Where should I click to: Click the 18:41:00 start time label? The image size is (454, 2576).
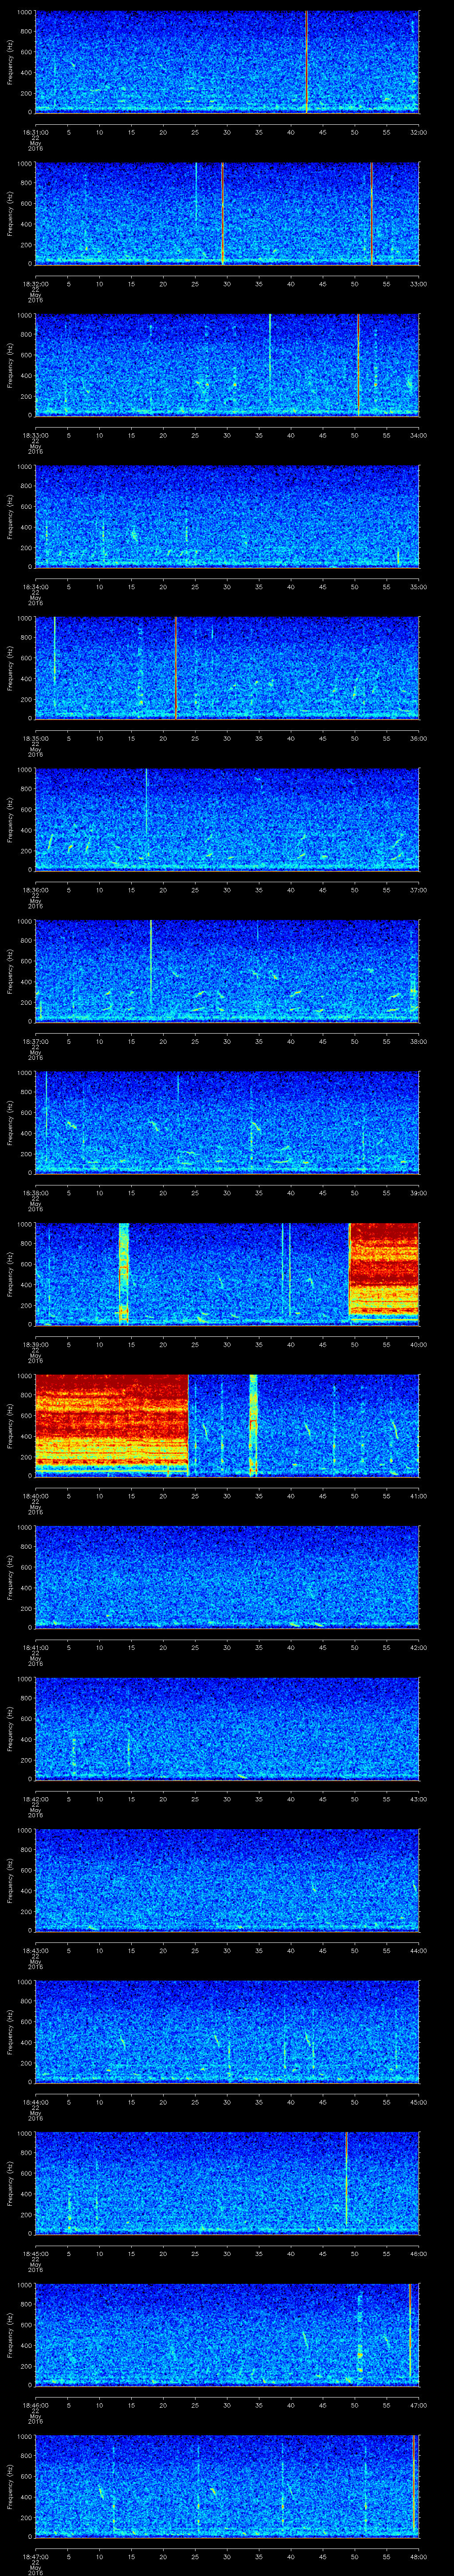(35, 1647)
